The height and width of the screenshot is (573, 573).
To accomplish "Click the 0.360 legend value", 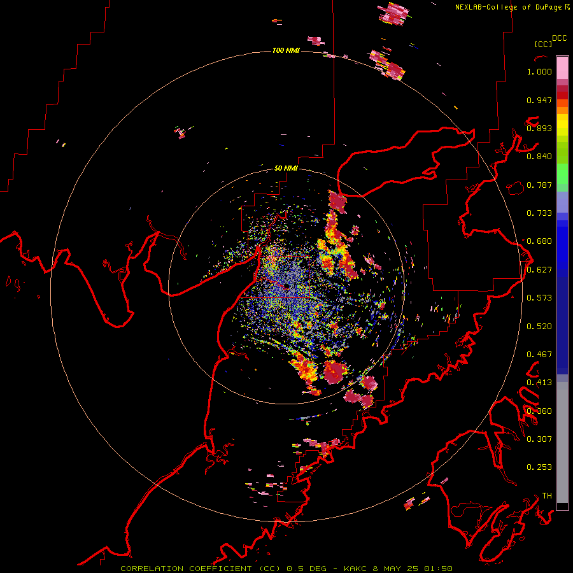I will (539, 411).
